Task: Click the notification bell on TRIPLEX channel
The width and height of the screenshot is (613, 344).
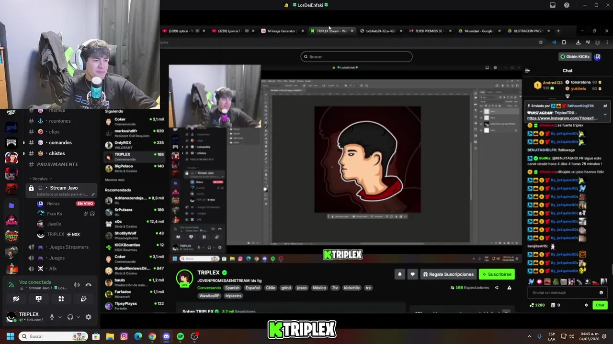Action: pyautogui.click(x=400, y=274)
